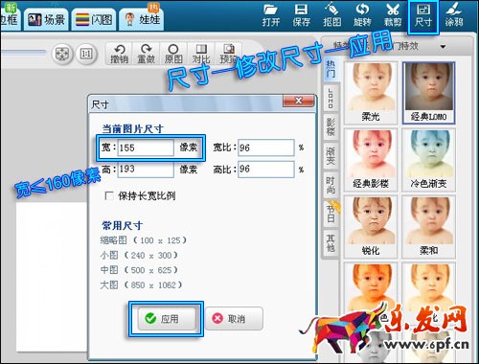
Task: Click the 高 height pixel input field
Action: 146,169
